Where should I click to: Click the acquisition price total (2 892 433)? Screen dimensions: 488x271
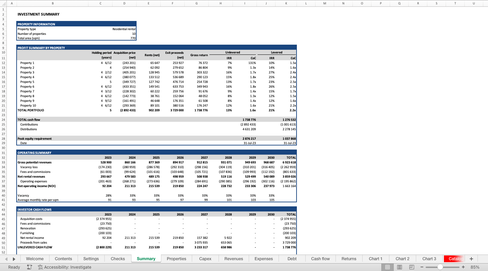click(x=129, y=110)
